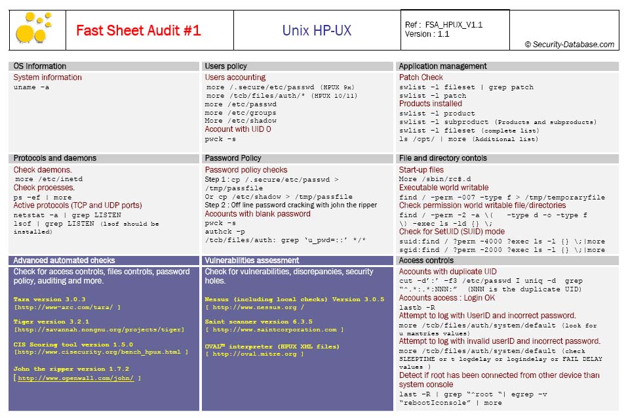626x418 pixels.
Task: Select the Access controls section header
Action: tap(507, 261)
